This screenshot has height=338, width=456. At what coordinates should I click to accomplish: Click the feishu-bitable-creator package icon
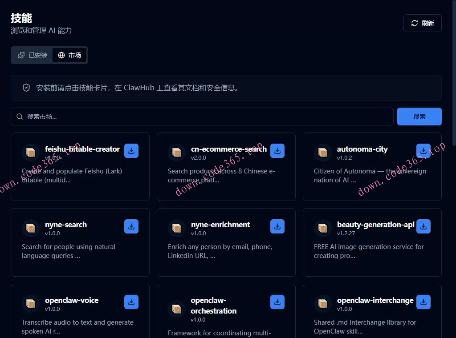click(31, 152)
